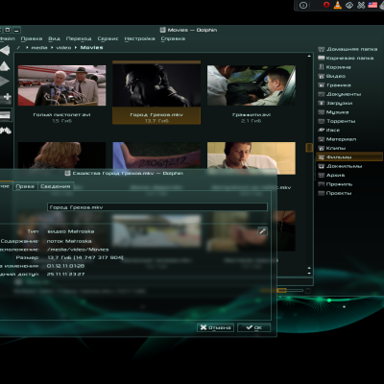Select the Клипы place entry
This screenshot has width=384, height=384.
332,148
